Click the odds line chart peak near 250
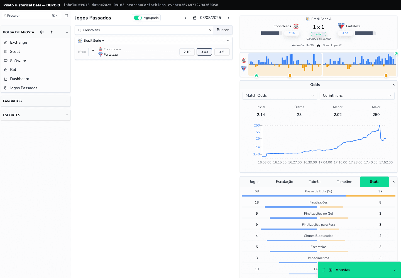This screenshot has height=278, width=401. point(380,126)
